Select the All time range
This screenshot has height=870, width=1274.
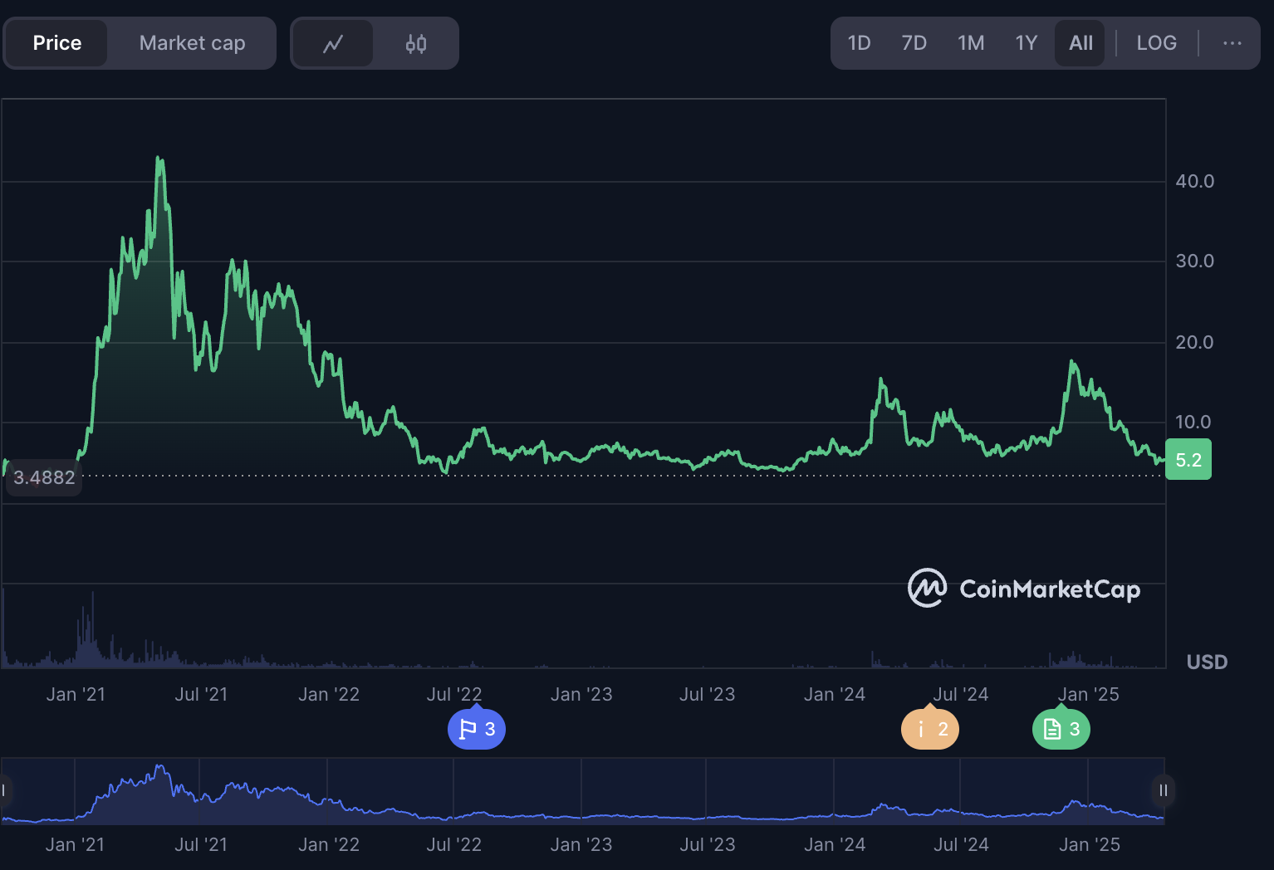[x=1080, y=43]
